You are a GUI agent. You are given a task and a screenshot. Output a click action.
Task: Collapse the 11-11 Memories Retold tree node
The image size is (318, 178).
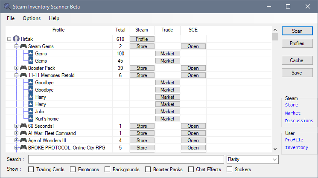pyautogui.click(x=16, y=75)
